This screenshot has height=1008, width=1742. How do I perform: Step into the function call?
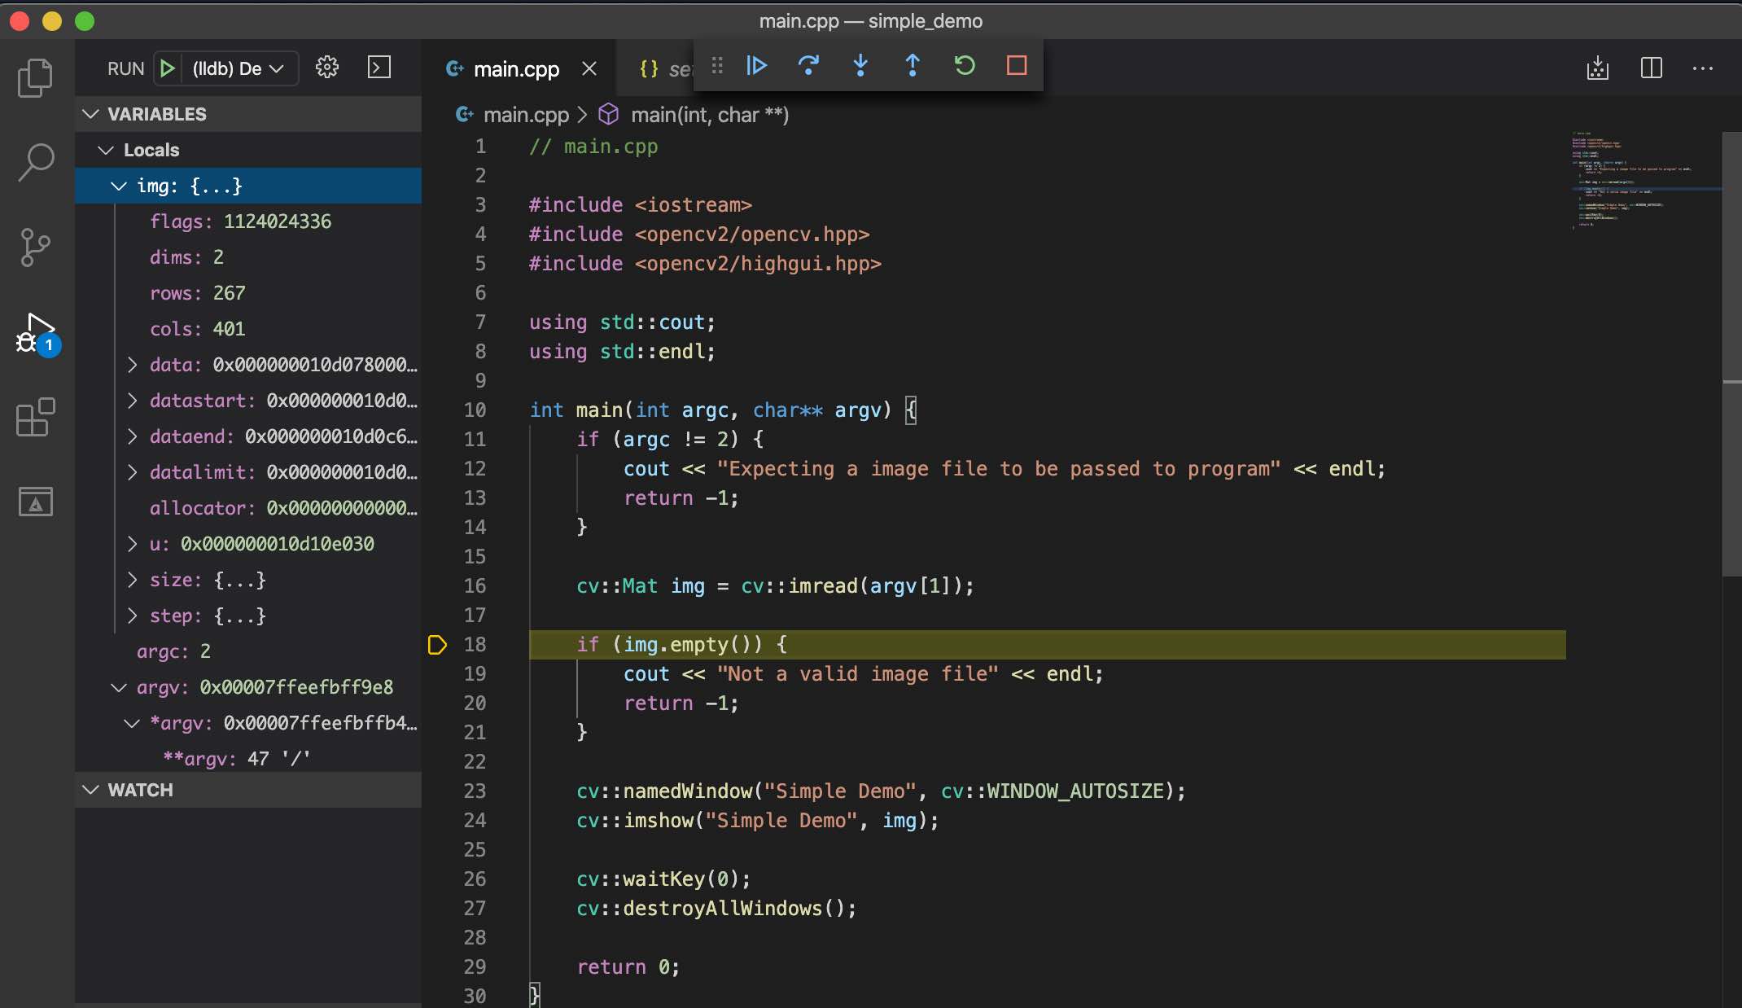860,66
